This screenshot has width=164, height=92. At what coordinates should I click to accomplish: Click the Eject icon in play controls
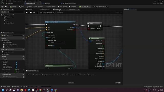(87, 7)
